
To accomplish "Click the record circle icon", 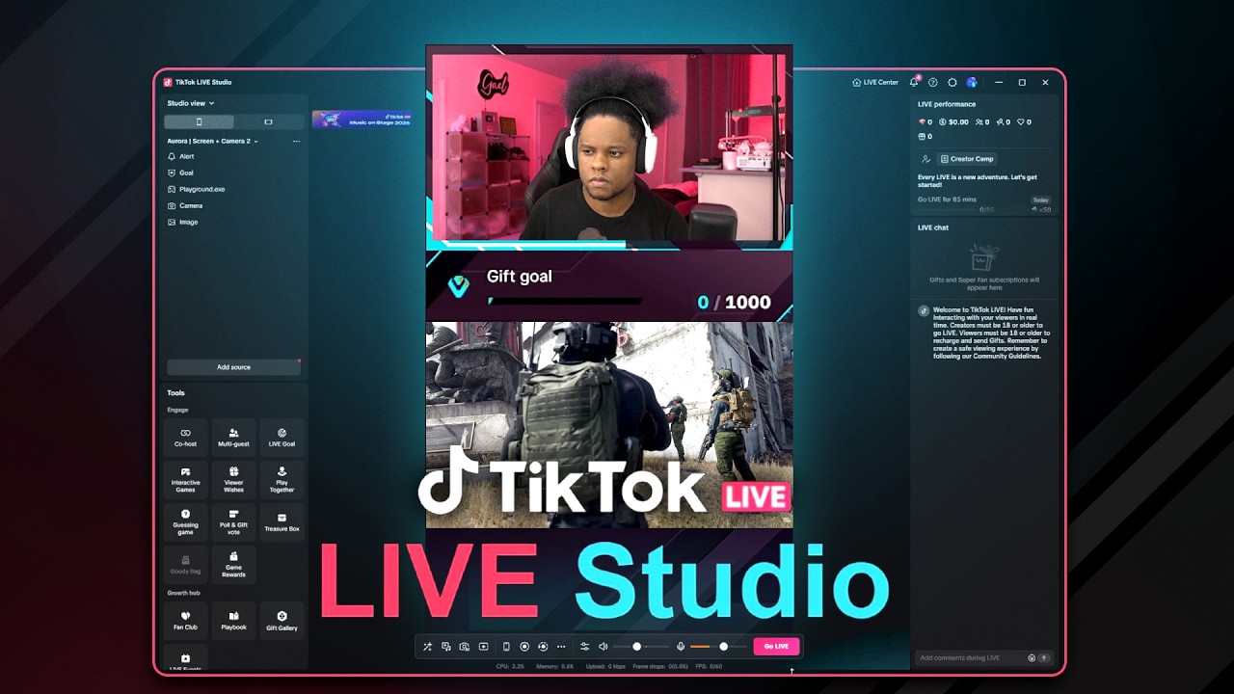I will click(524, 647).
